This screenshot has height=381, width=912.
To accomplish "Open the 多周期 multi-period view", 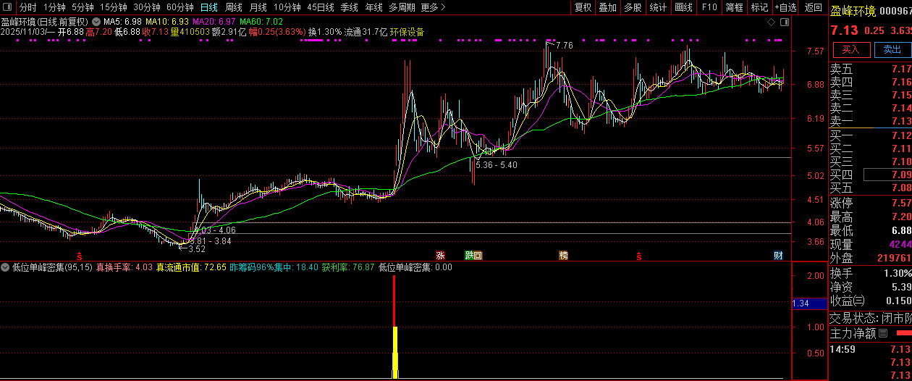I will [x=402, y=7].
